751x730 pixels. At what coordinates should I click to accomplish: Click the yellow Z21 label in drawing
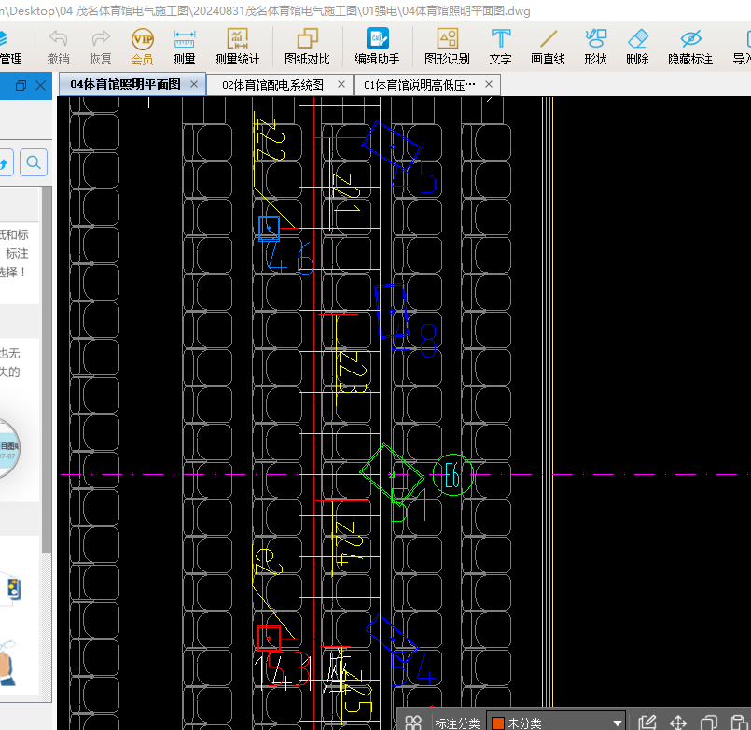[x=346, y=193]
